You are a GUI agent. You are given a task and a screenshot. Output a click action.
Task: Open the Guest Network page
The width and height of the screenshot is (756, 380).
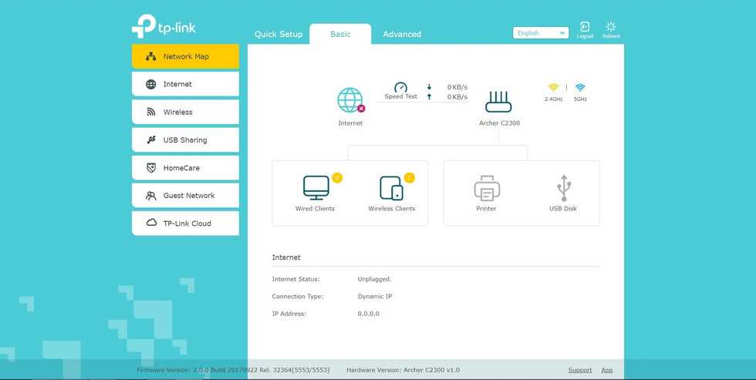185,196
